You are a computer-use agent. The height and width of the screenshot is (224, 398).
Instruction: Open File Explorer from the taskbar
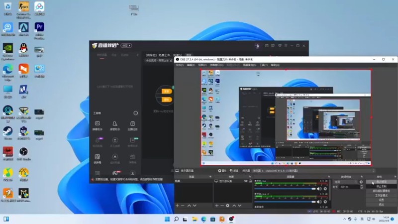pyautogui.click(x=195, y=219)
